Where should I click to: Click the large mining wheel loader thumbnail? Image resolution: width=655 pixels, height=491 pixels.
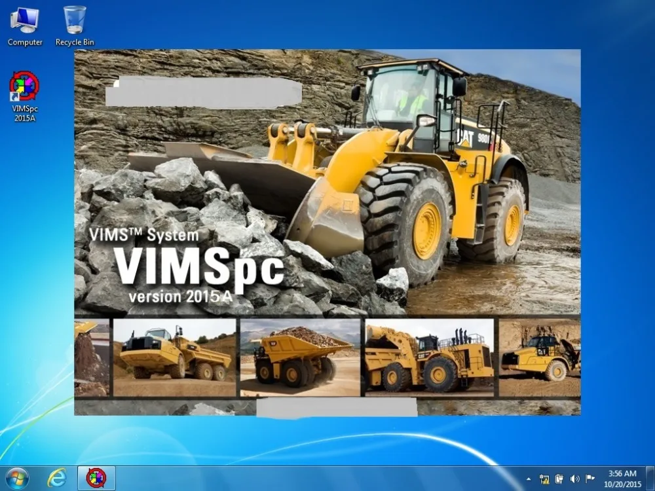point(429,357)
